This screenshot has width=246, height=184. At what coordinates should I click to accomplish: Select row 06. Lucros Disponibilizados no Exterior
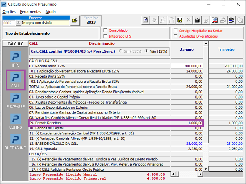pyautogui.click(x=99, y=107)
